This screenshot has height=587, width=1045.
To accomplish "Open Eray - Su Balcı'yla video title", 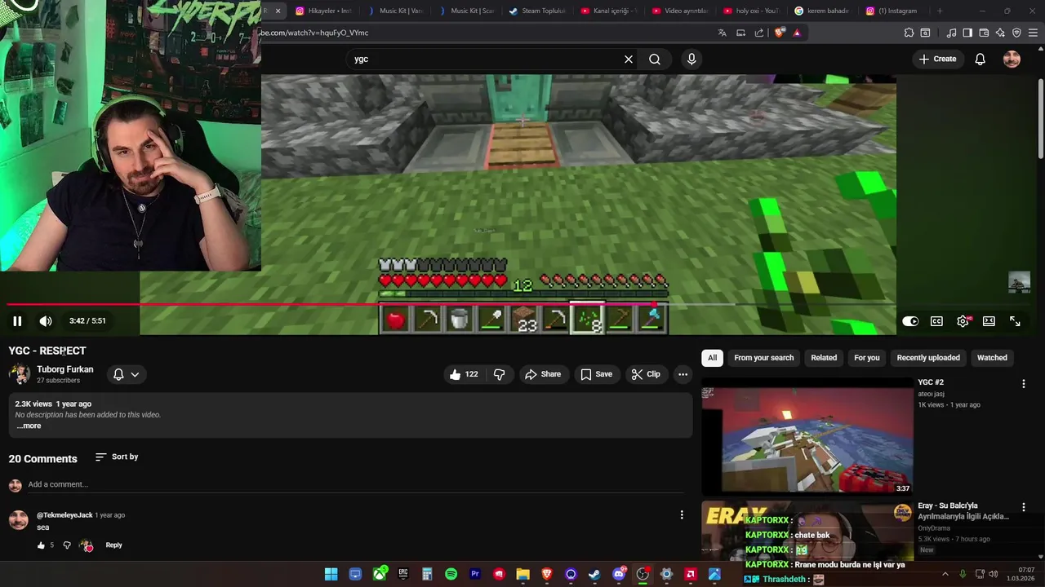I will 963,511.
